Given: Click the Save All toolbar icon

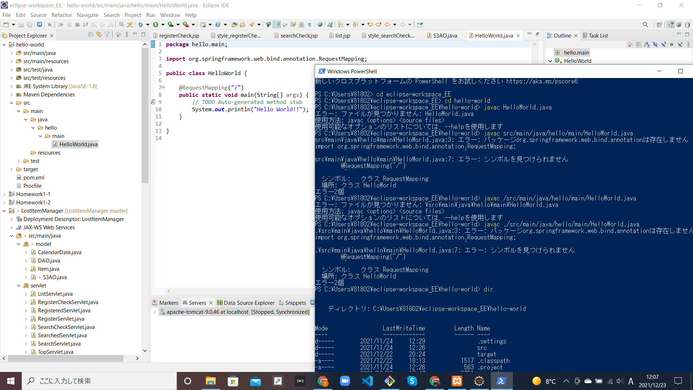Looking at the screenshot, I should click(x=30, y=25).
